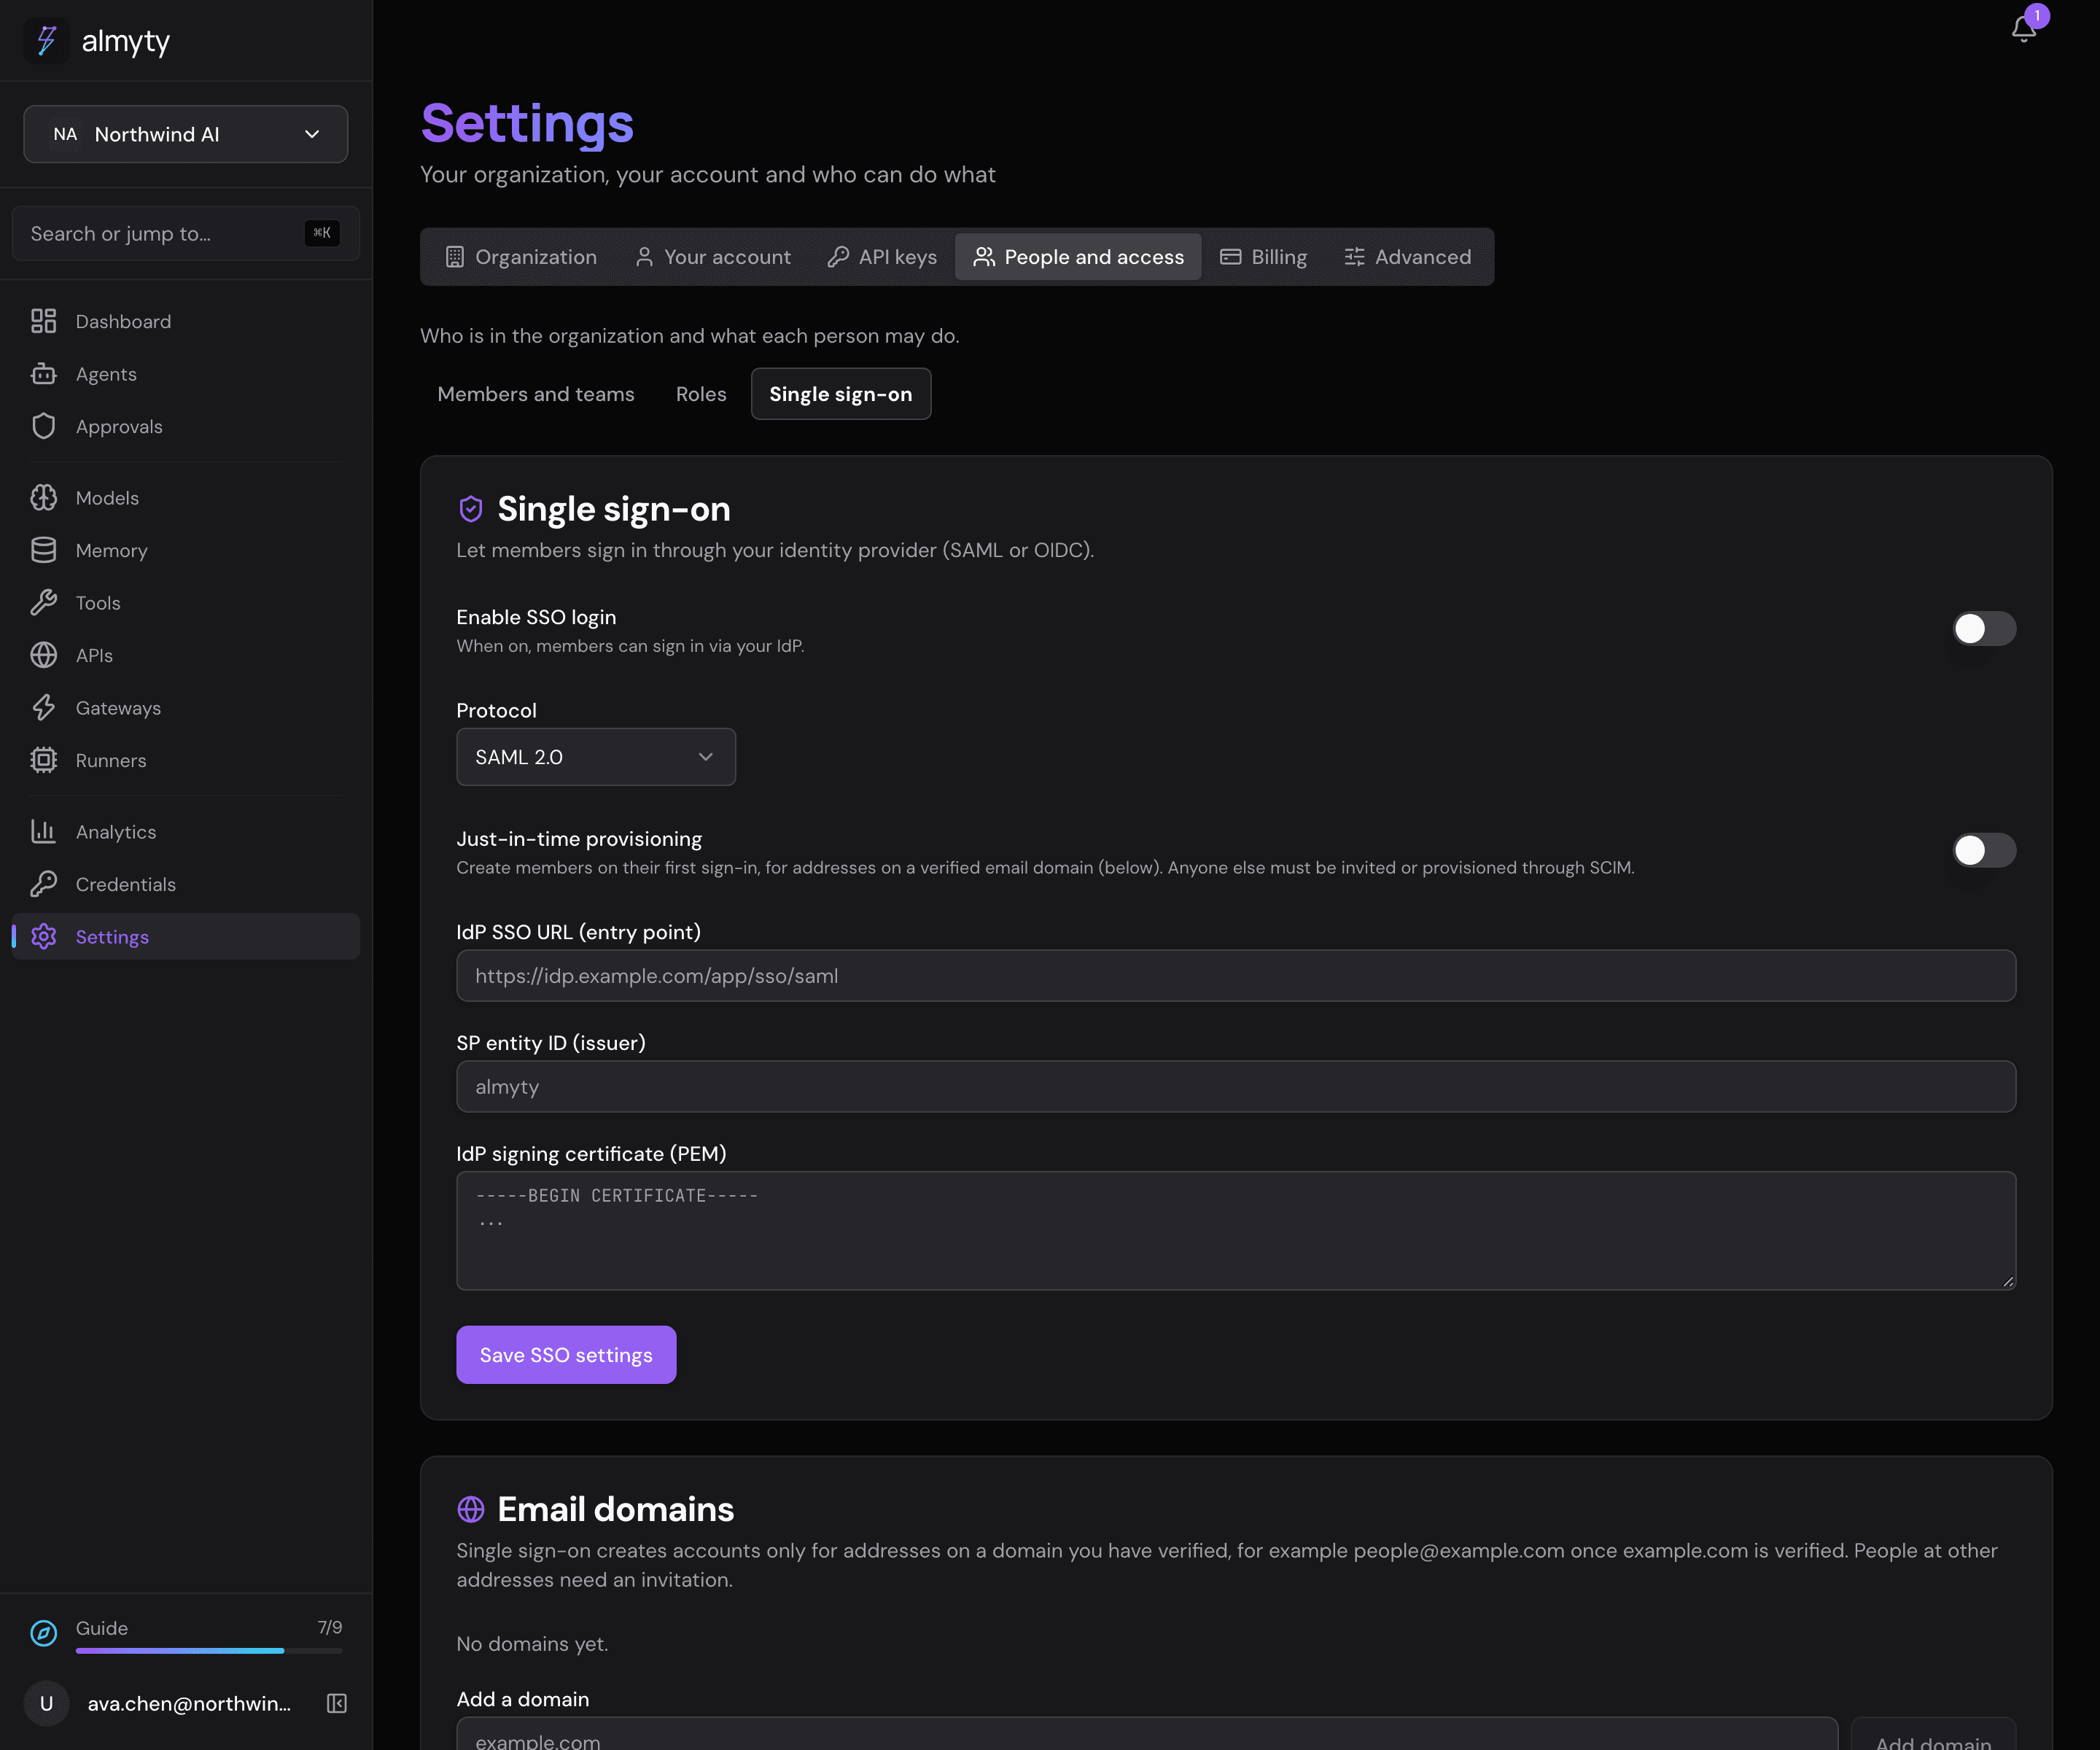The height and width of the screenshot is (1750, 2100).
Task: Click the Email domains globe icon
Action: point(470,1509)
